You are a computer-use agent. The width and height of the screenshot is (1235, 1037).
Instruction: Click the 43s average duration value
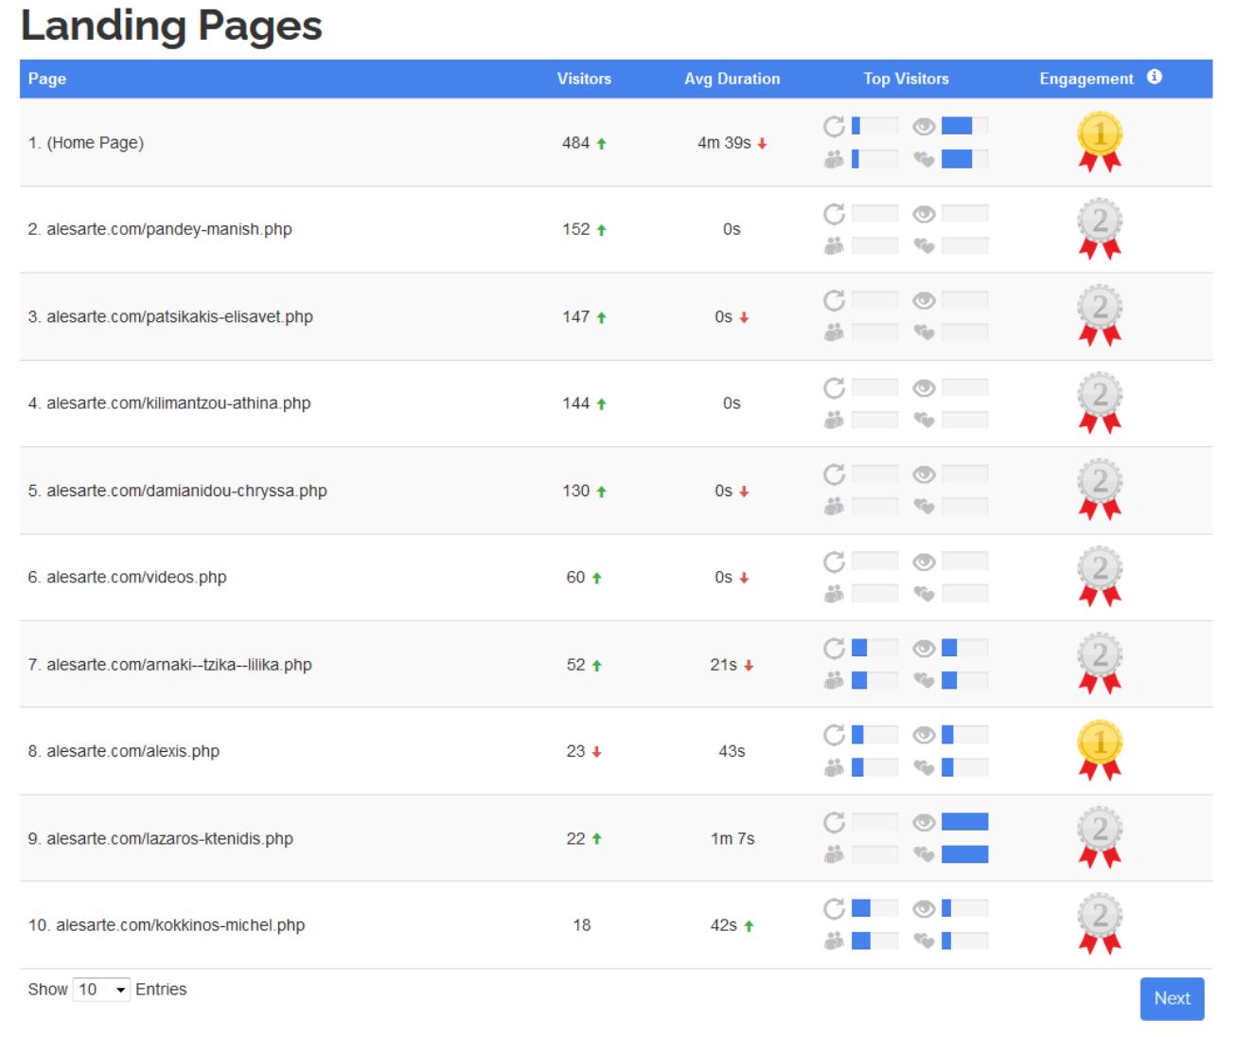[x=732, y=751]
